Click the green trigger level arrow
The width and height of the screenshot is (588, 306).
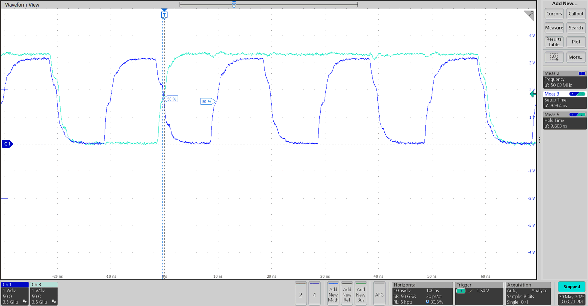coord(532,94)
